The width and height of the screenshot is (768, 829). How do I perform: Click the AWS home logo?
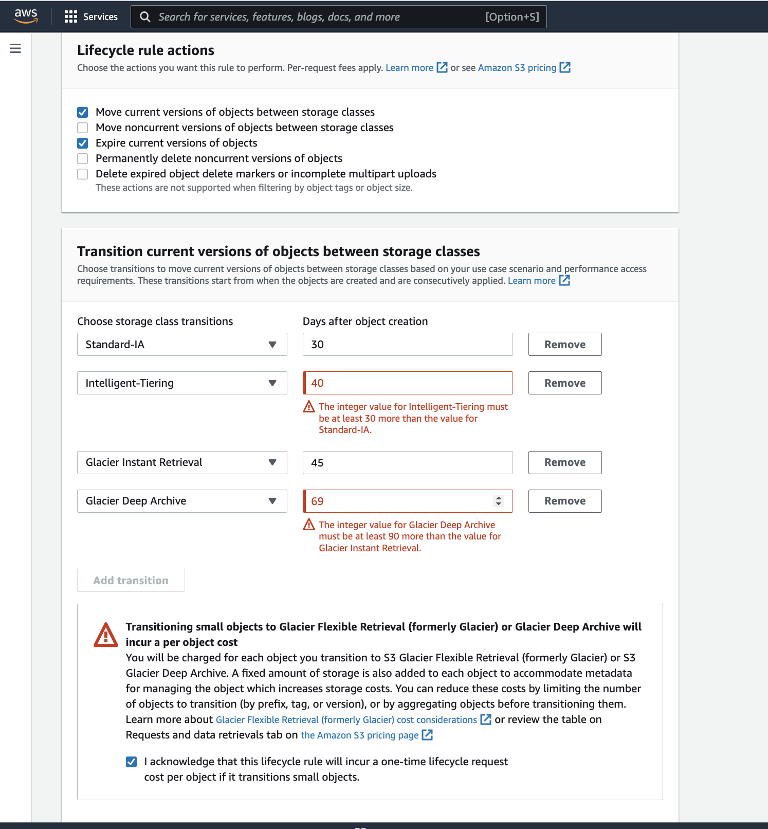coord(26,16)
